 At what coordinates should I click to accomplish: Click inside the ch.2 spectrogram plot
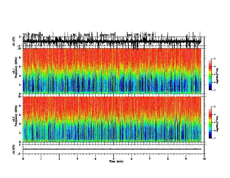[112, 119]
